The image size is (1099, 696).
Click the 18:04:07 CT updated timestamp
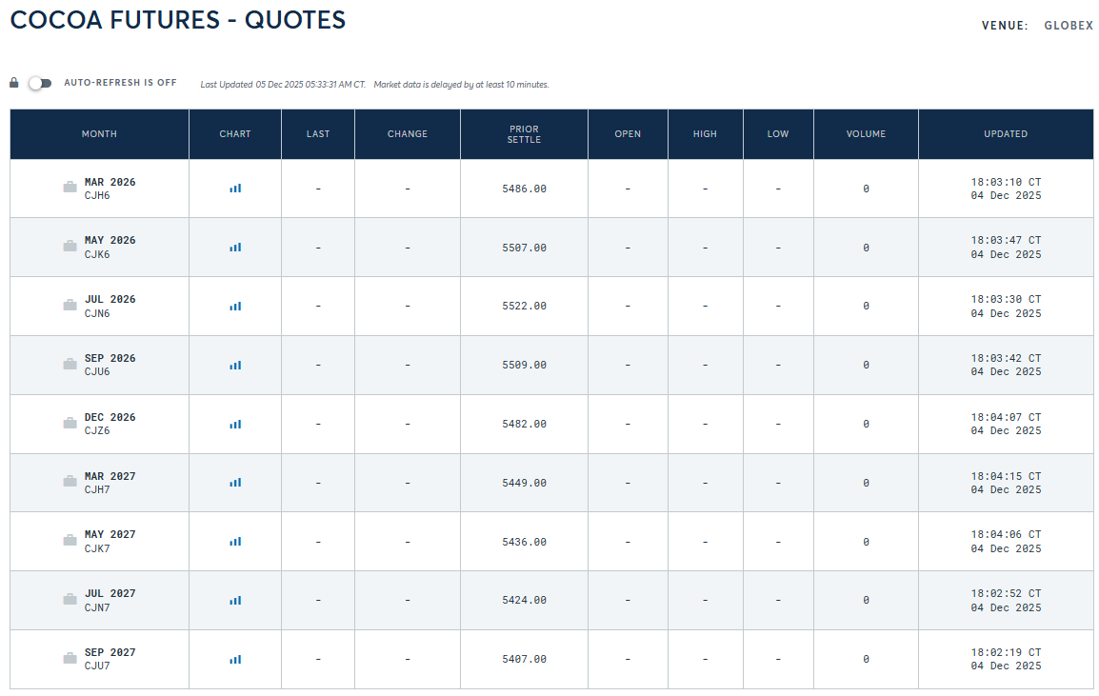(1006, 417)
